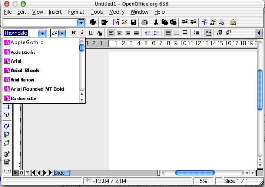This screenshot has width=265, height=187.
Task: Set line spacing to 1.5 lines
Action: tap(176, 33)
